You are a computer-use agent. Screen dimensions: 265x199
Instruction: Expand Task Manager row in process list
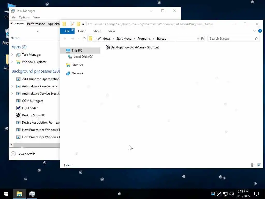(x=12, y=54)
